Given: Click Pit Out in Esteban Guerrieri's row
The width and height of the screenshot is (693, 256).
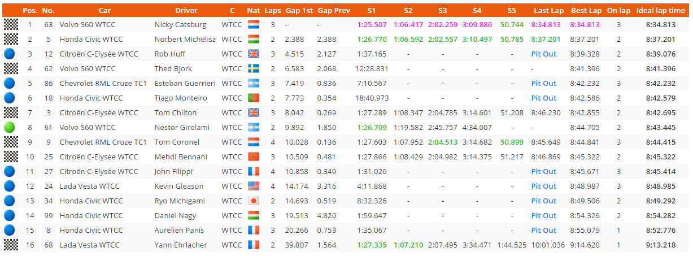Looking at the screenshot, I should [x=543, y=83].
